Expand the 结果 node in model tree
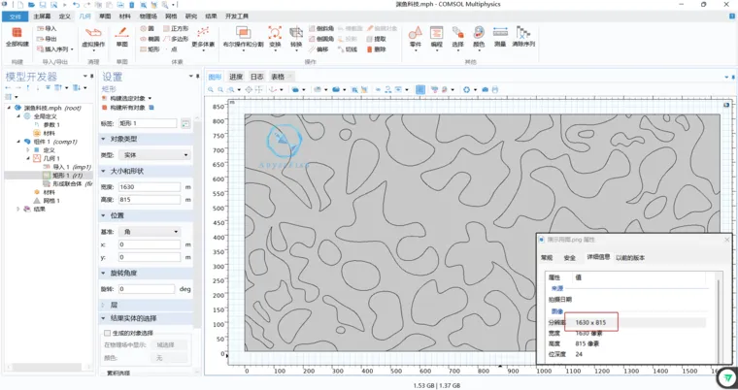The image size is (738, 390). [x=18, y=209]
